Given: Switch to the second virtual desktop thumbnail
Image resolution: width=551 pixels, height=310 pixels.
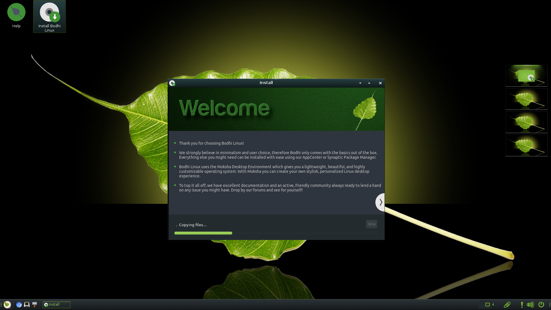Looking at the screenshot, I should tap(526, 99).
